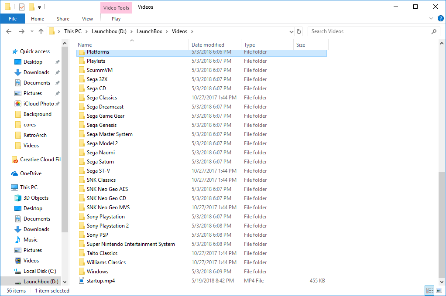Screen dimensions: 446x296
Task: Expand the ribbon with the chevron
Action: pos(431,18)
